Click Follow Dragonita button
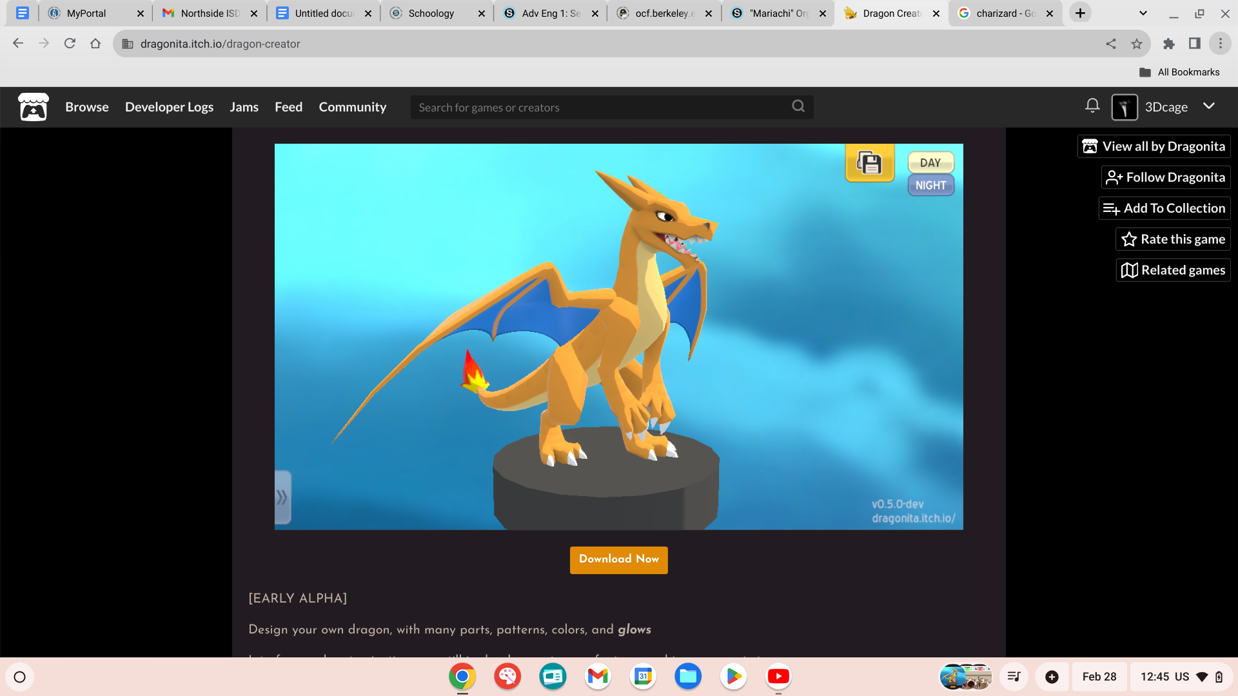 (x=1166, y=177)
